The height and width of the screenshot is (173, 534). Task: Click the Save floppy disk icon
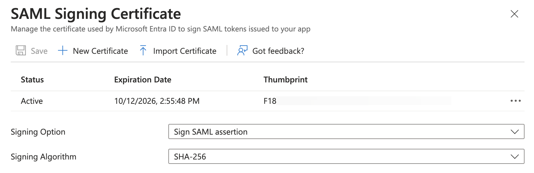21,51
